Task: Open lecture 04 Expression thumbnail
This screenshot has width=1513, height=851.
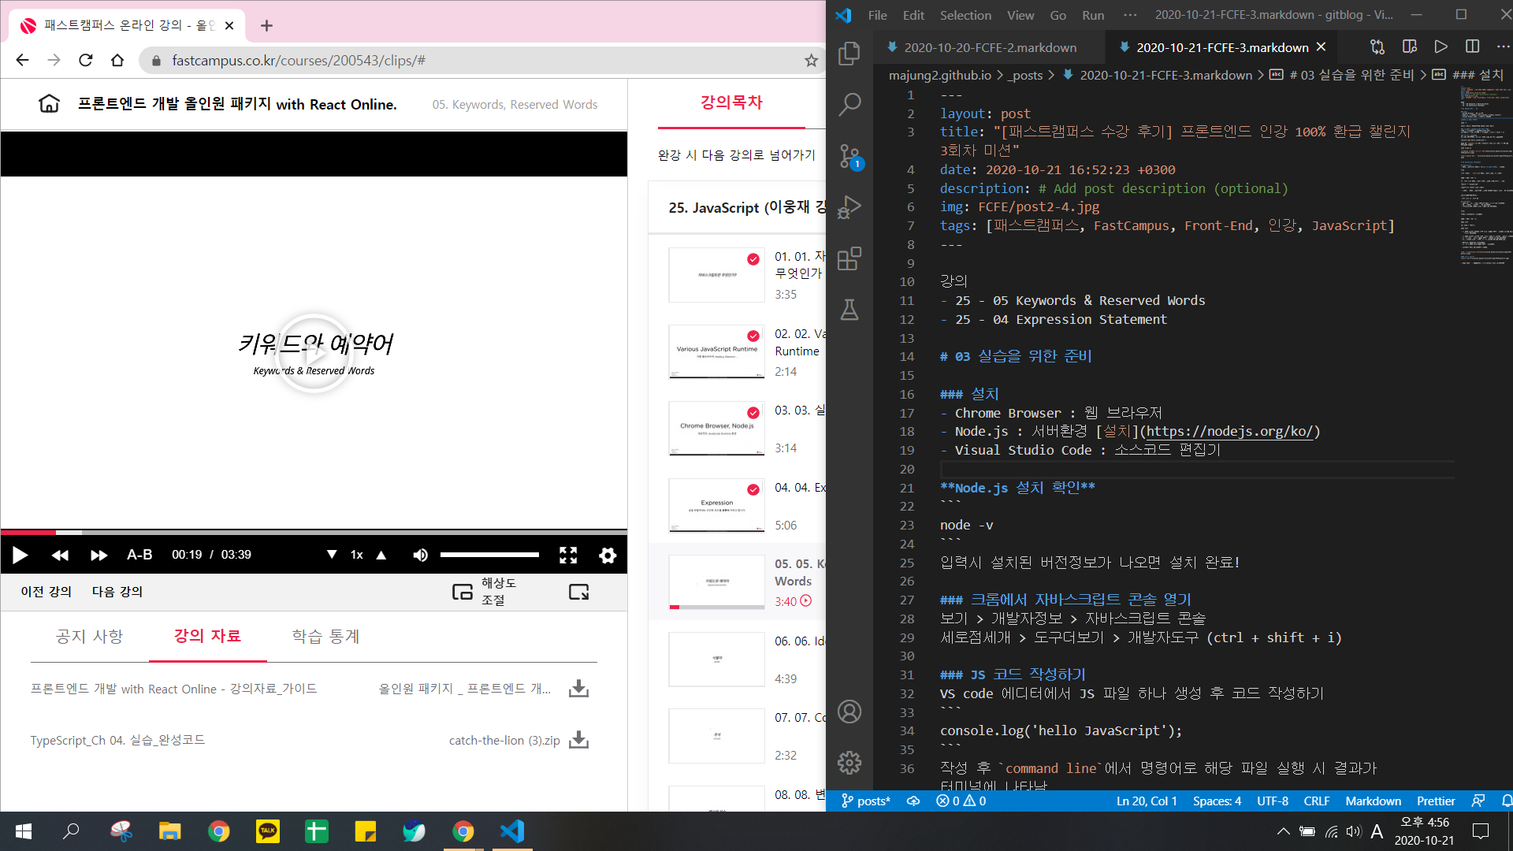Action: 716,505
